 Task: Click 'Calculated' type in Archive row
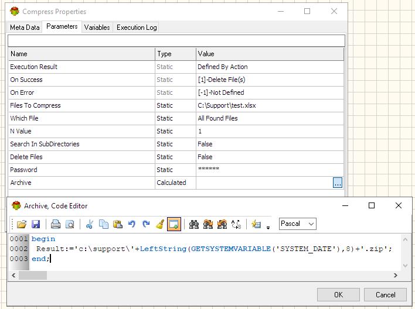(x=175, y=183)
